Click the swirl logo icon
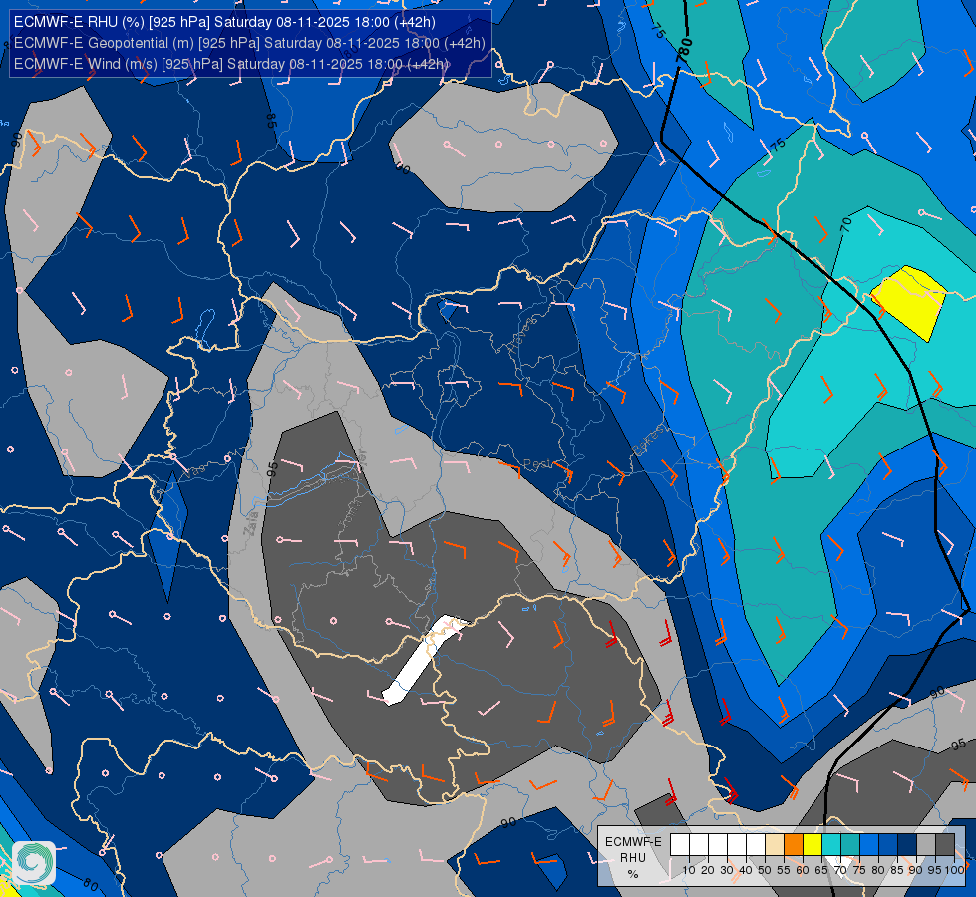Image resolution: width=976 pixels, height=897 pixels. pos(34,863)
